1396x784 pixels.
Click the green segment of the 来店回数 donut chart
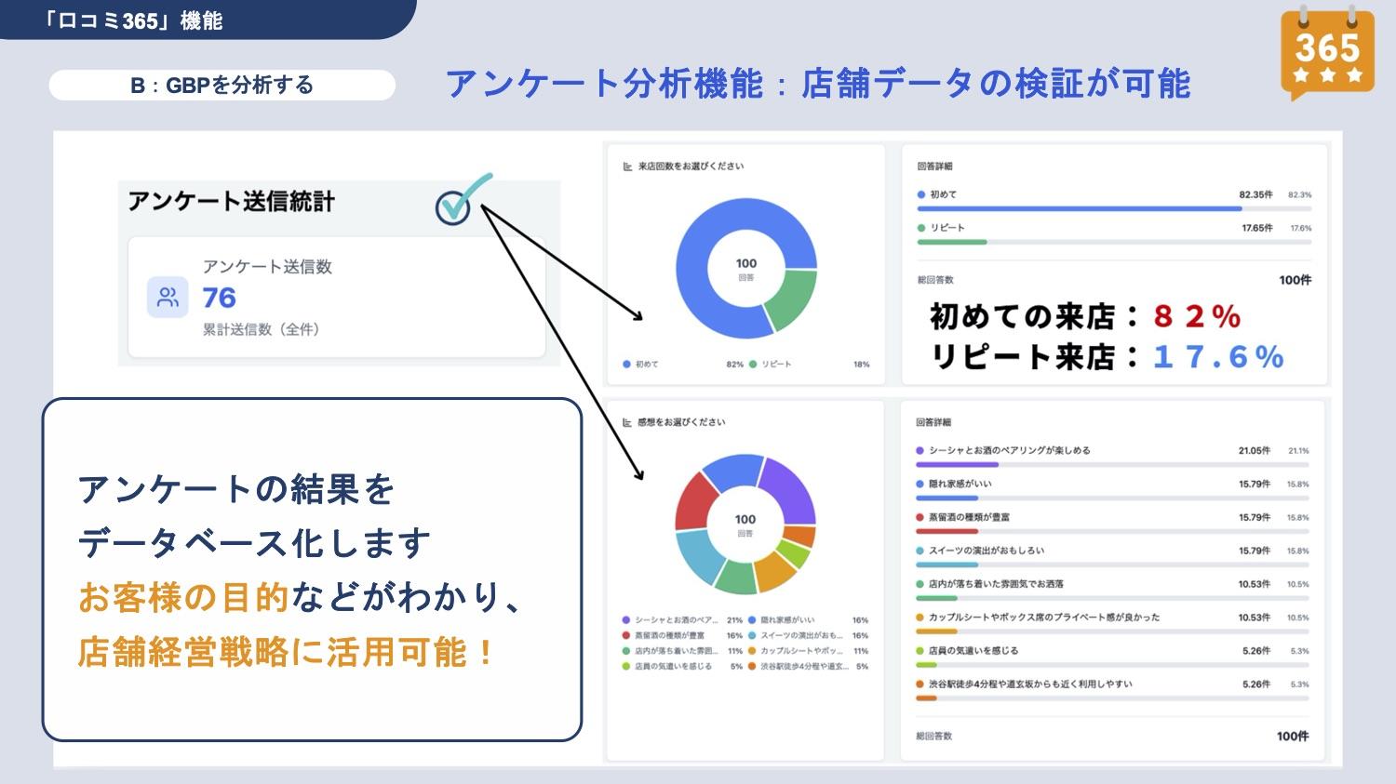point(789,299)
